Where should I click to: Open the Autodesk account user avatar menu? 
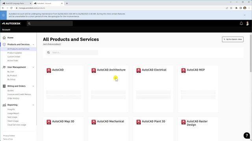(x=248, y=23)
